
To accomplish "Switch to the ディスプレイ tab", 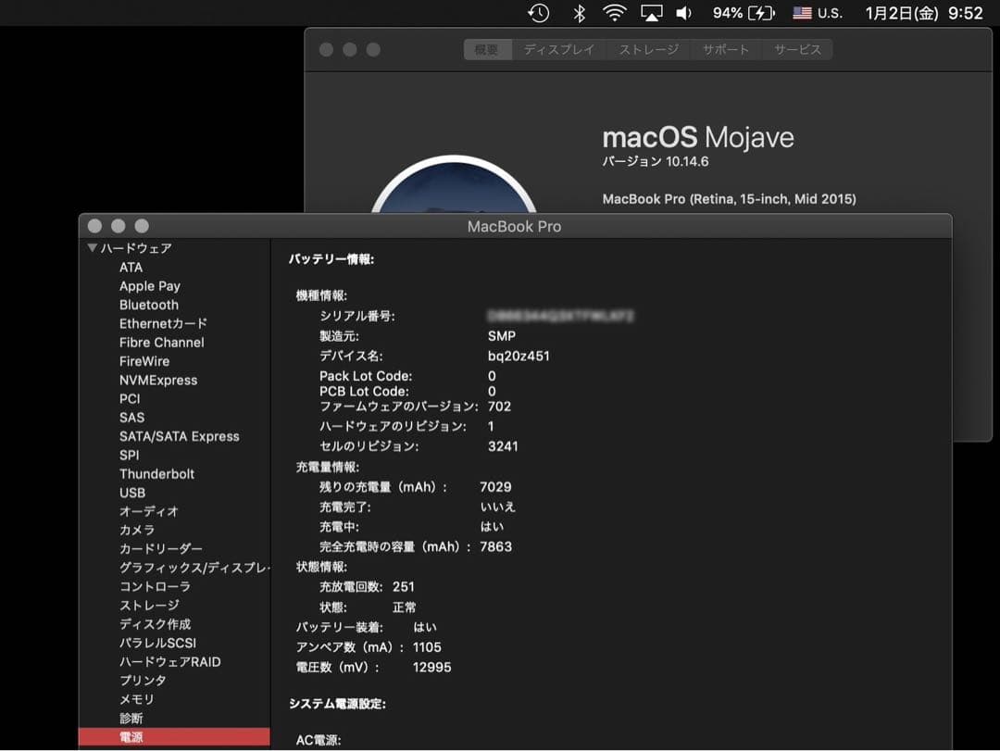I will coord(560,50).
